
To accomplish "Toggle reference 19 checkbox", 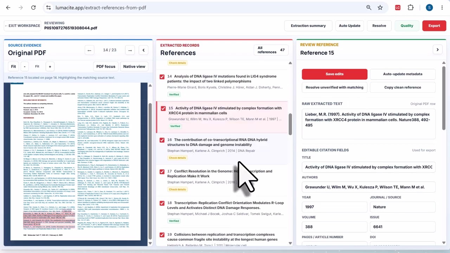I will [x=162, y=235].
